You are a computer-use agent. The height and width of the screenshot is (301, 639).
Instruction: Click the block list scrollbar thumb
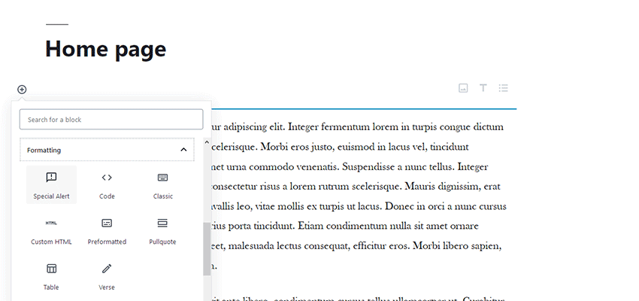(207, 248)
